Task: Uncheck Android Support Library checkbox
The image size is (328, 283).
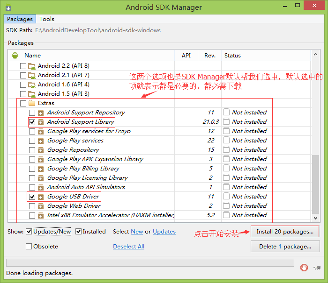Action: tap(32, 122)
